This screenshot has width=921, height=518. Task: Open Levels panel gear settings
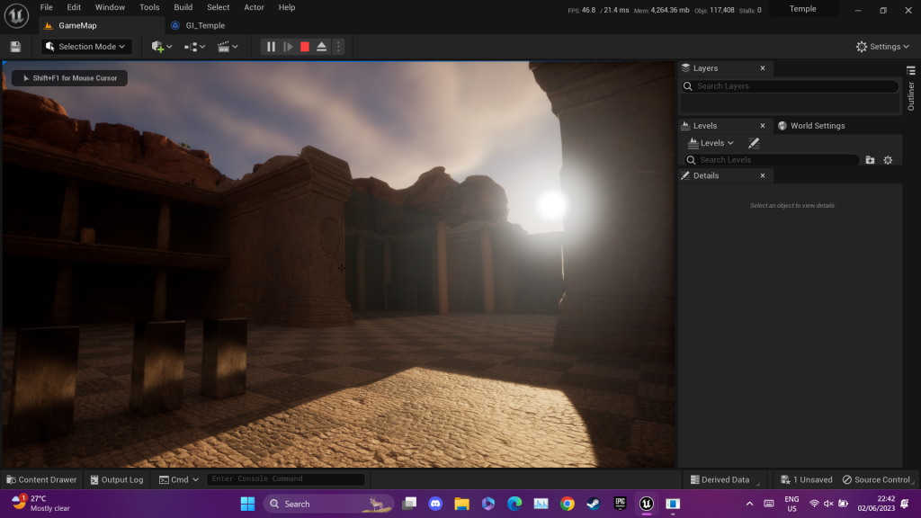point(888,160)
